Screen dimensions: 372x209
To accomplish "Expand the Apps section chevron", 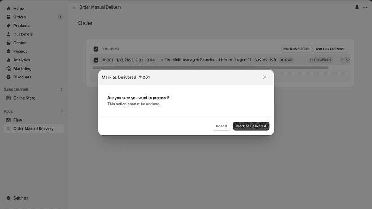I will click(62, 112).
